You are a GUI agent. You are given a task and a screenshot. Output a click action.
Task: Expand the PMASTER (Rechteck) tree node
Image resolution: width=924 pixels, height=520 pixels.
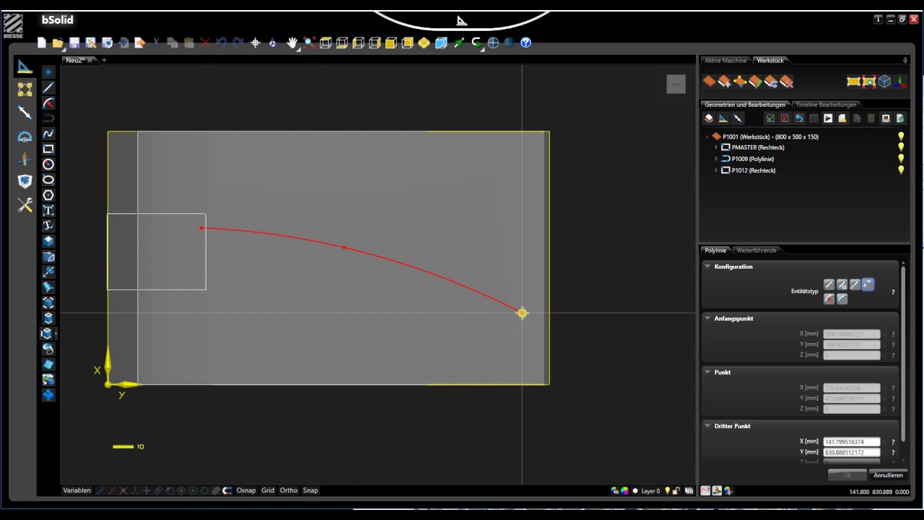point(716,147)
